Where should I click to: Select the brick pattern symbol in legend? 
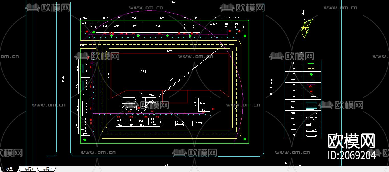coord(311,124)
